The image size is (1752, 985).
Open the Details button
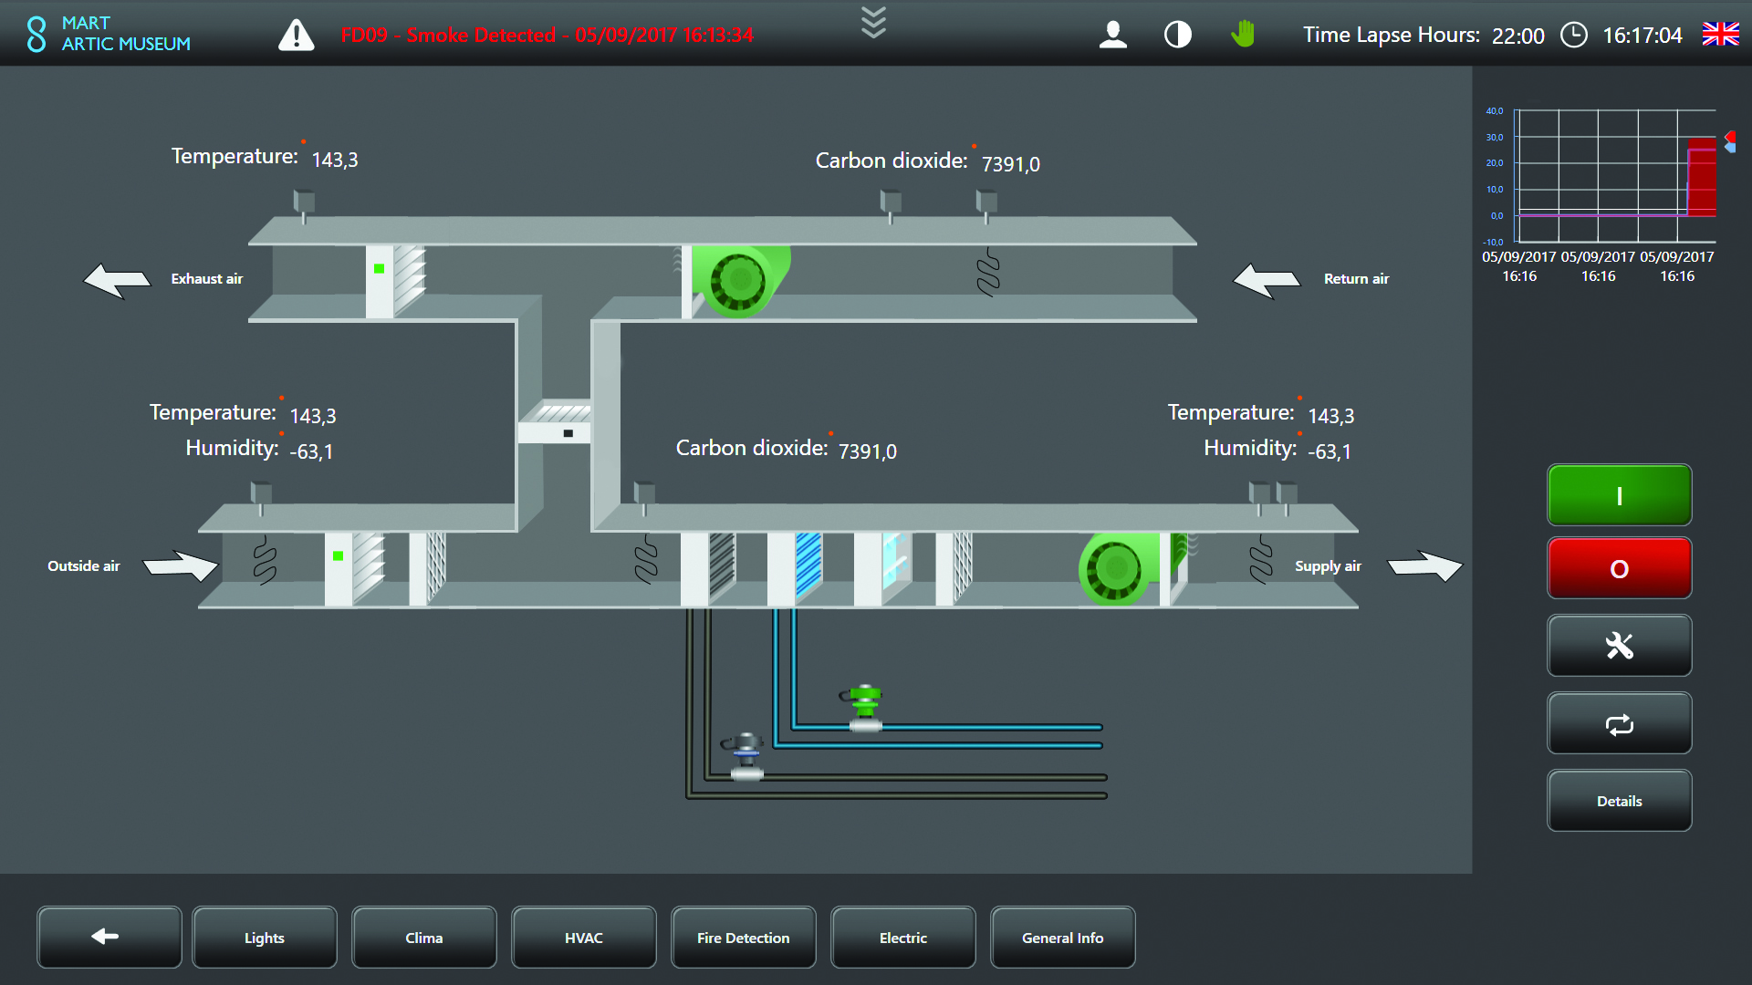point(1619,801)
